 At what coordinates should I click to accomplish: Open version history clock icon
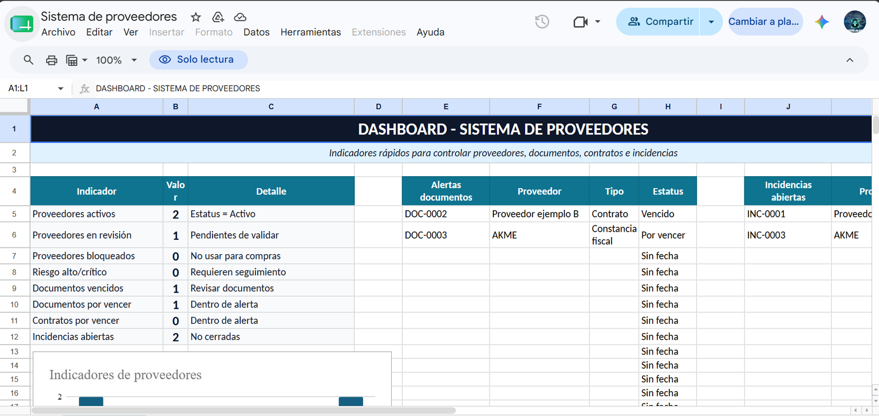pos(542,21)
